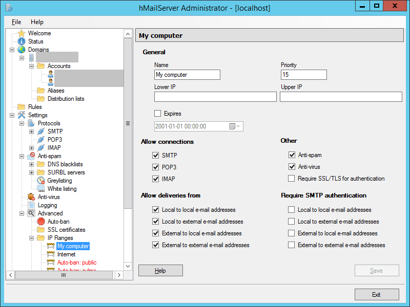Click the Aliases folder icon

[x=41, y=91]
